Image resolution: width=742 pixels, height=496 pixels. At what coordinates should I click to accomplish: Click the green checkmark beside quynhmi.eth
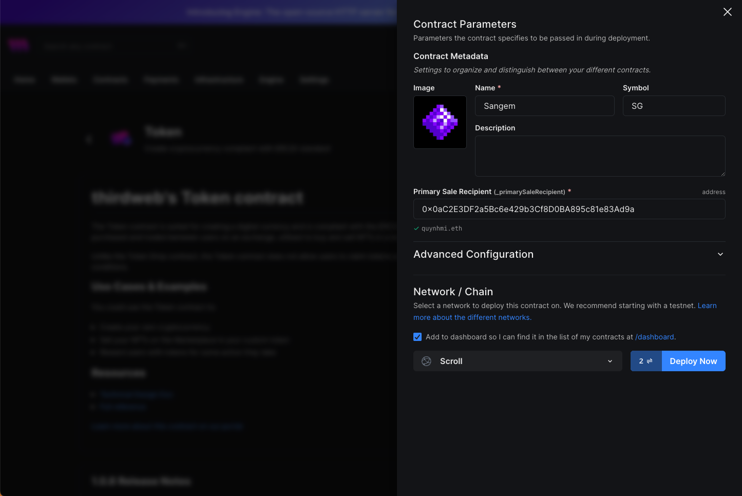pos(416,228)
